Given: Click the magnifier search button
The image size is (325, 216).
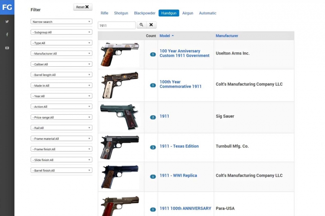Looking at the screenshot, I should pos(141,25).
